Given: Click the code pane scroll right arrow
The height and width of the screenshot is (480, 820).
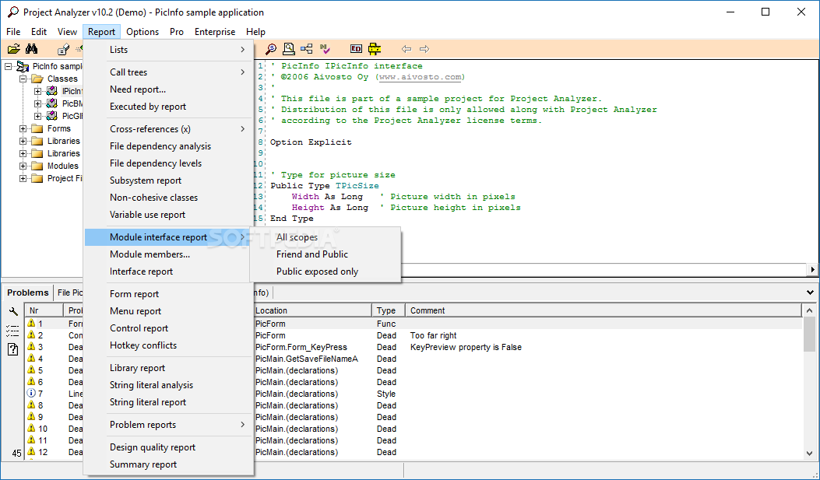Looking at the screenshot, I should coord(812,269).
